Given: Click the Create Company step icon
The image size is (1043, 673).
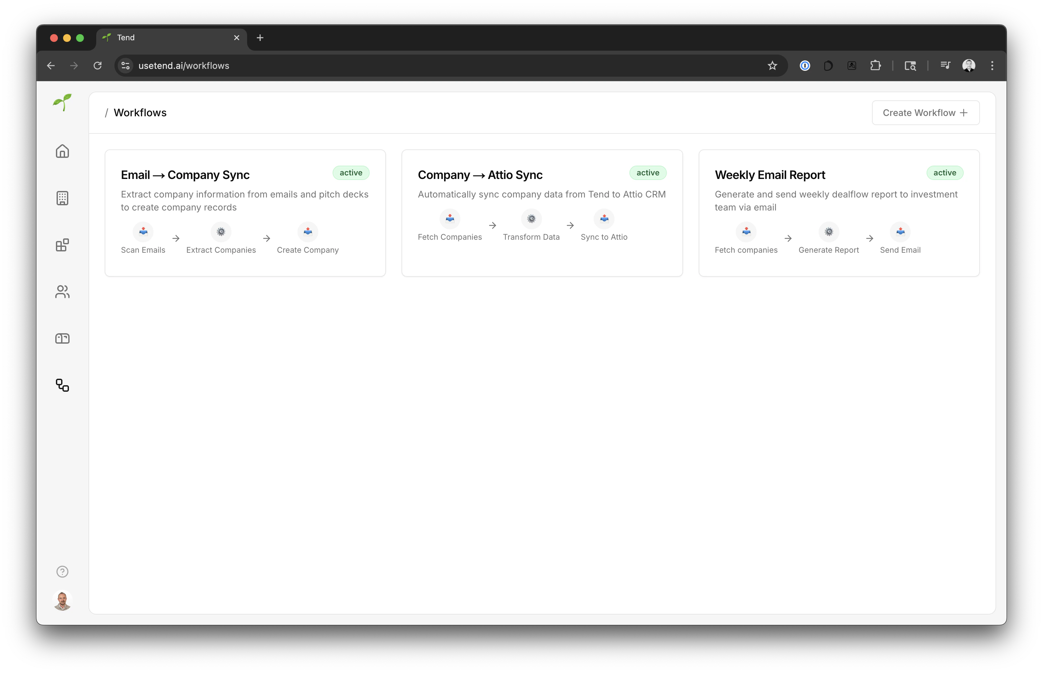Looking at the screenshot, I should (x=308, y=232).
